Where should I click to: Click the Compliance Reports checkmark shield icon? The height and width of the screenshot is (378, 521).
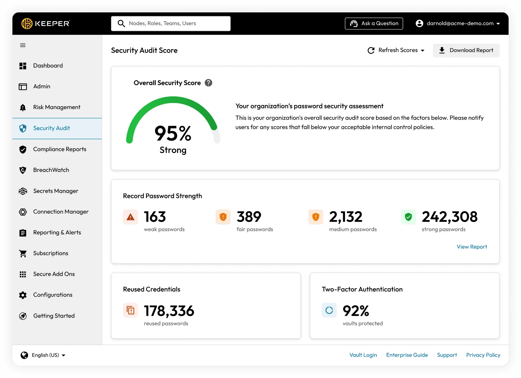pos(23,149)
